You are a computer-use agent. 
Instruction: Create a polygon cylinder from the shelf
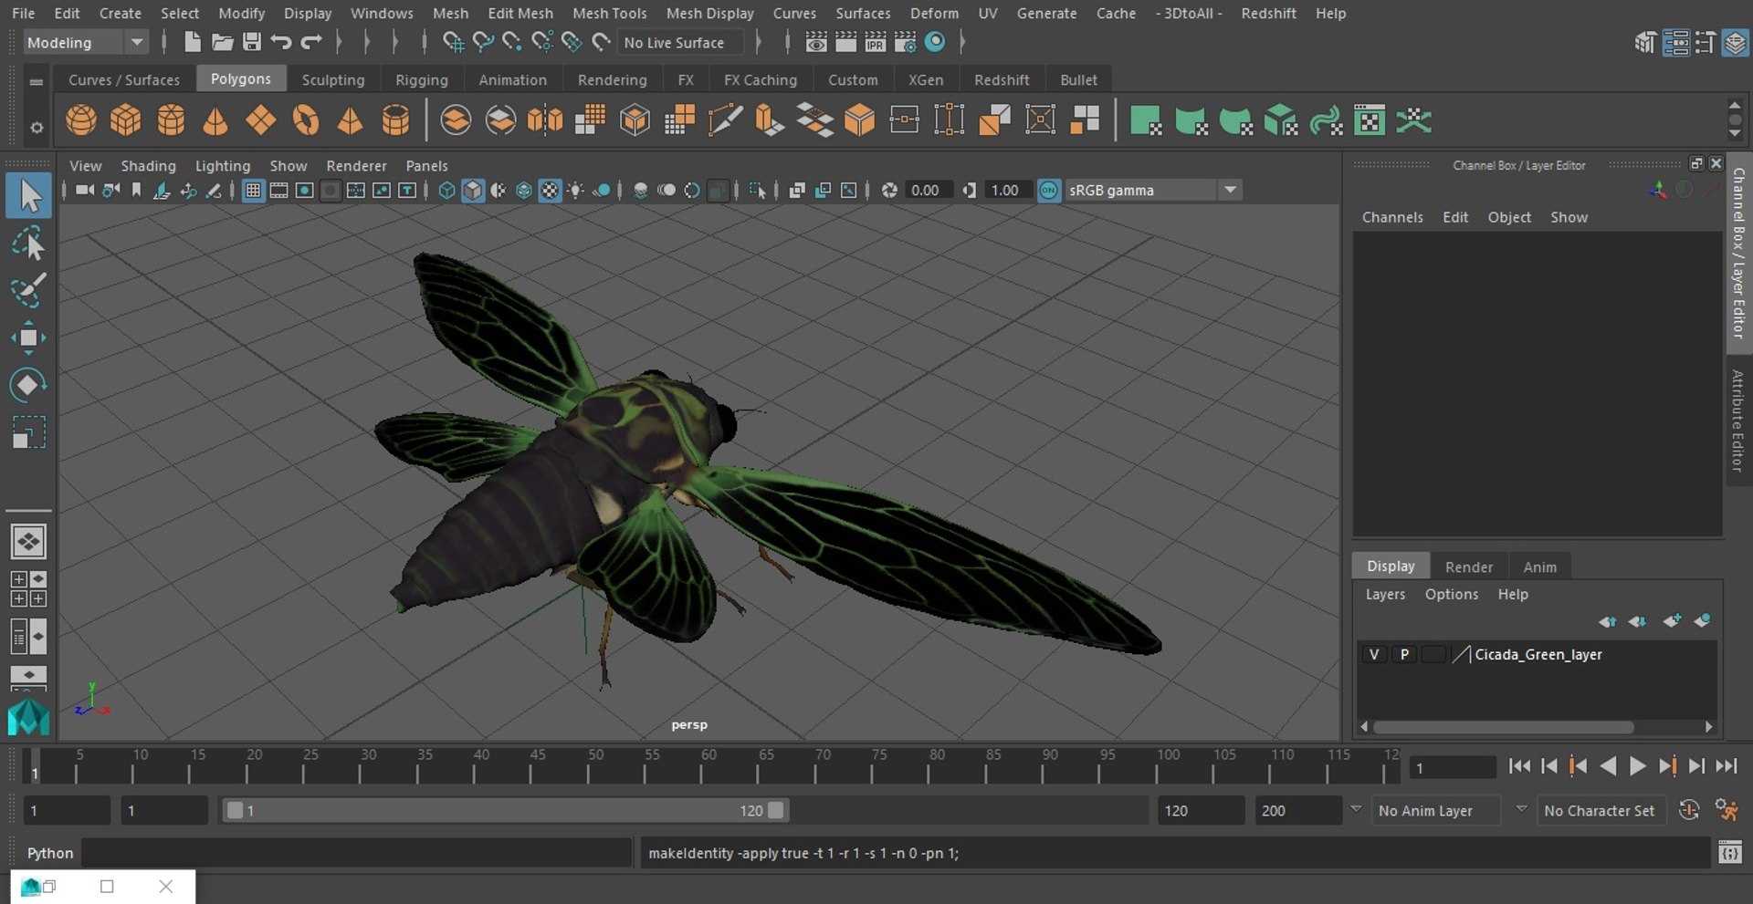(171, 120)
